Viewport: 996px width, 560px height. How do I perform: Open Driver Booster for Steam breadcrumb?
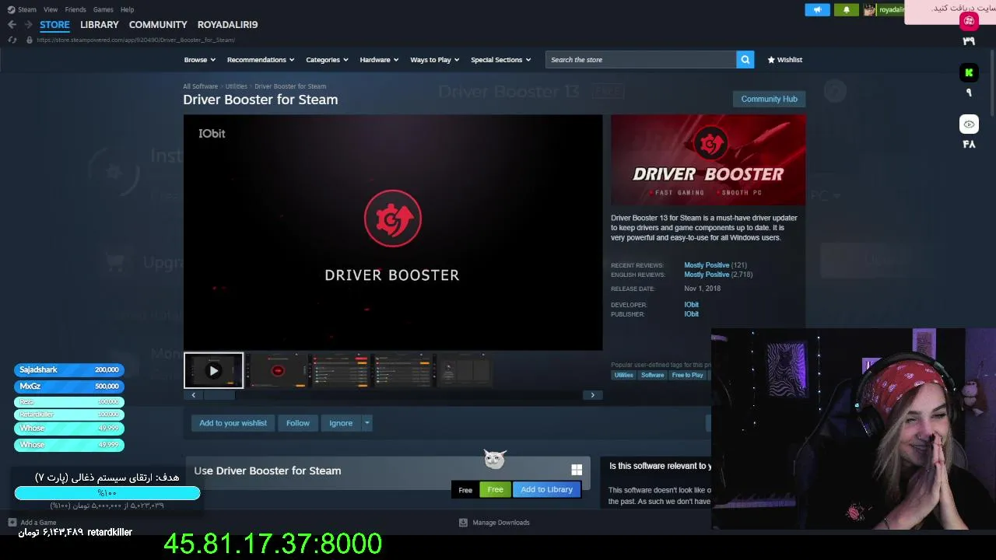pyautogui.click(x=290, y=86)
